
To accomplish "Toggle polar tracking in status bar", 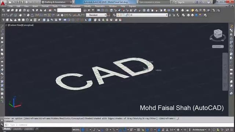I will coord(107,130).
